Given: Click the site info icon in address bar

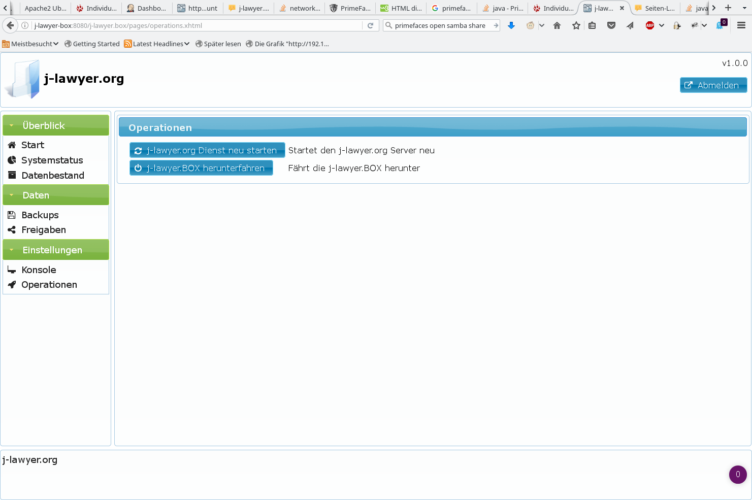Looking at the screenshot, I should pyautogui.click(x=25, y=25).
